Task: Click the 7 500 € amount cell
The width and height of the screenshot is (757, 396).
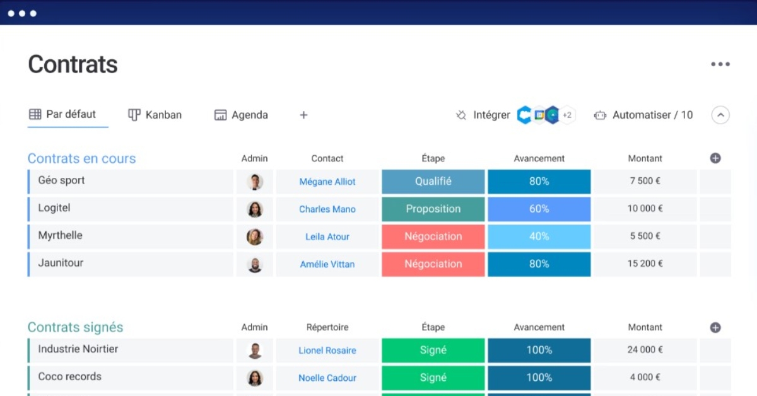Action: [645, 182]
